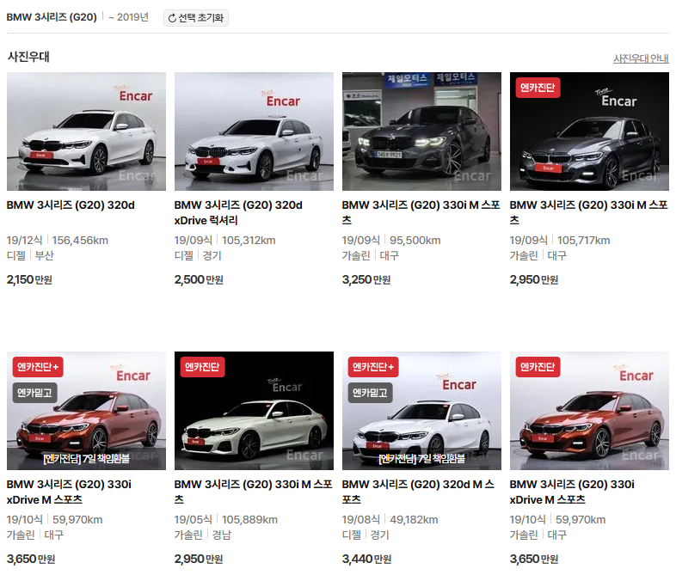This screenshot has width=676, height=581.
Task: Click the 경남 location text
Action: (x=222, y=535)
